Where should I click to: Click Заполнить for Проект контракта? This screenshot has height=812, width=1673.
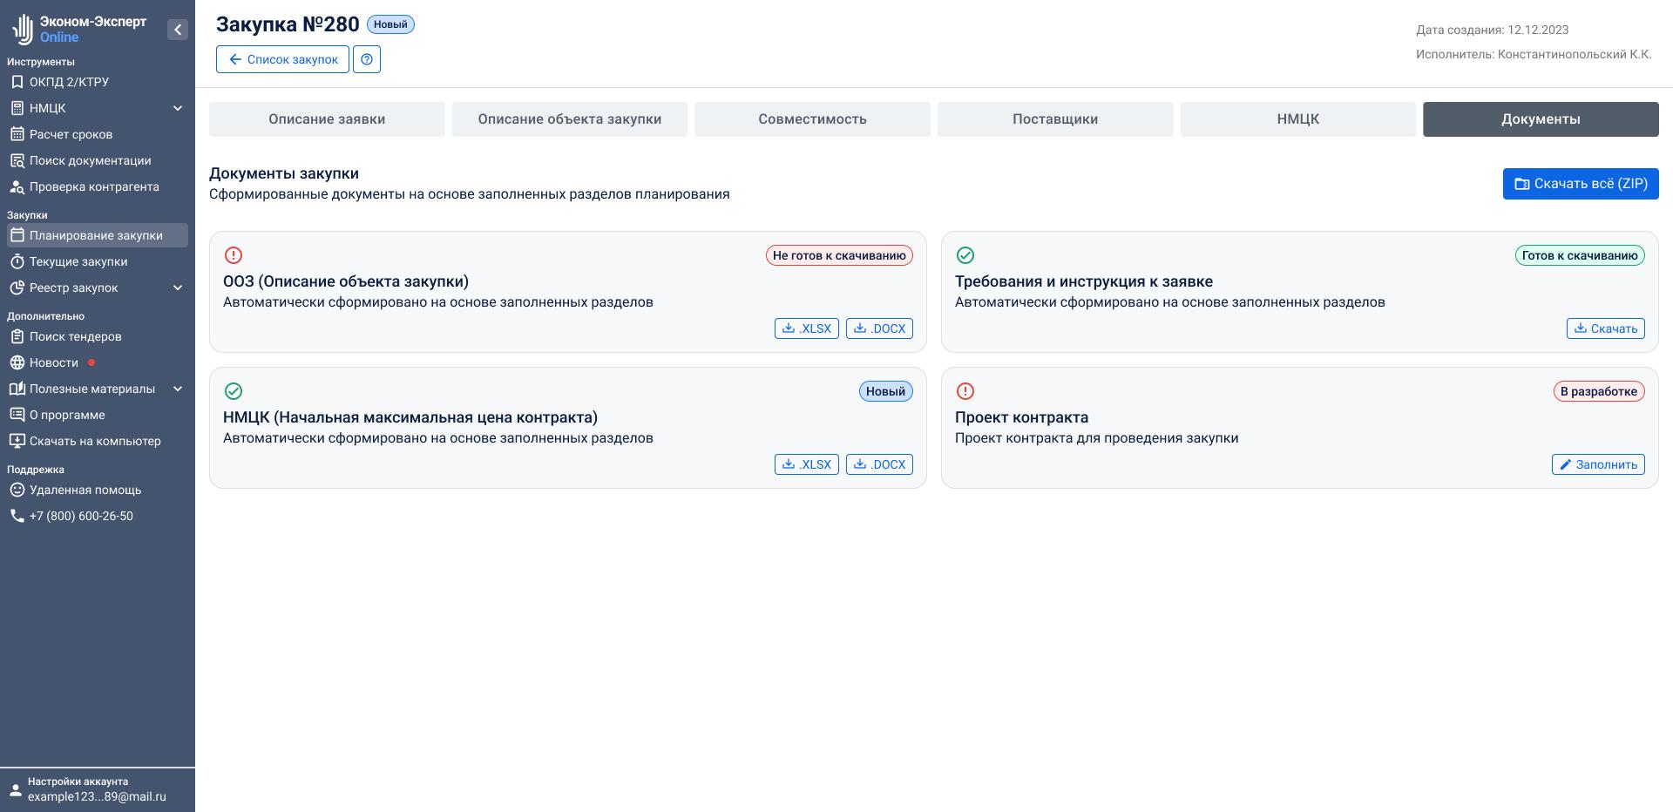pyautogui.click(x=1597, y=464)
